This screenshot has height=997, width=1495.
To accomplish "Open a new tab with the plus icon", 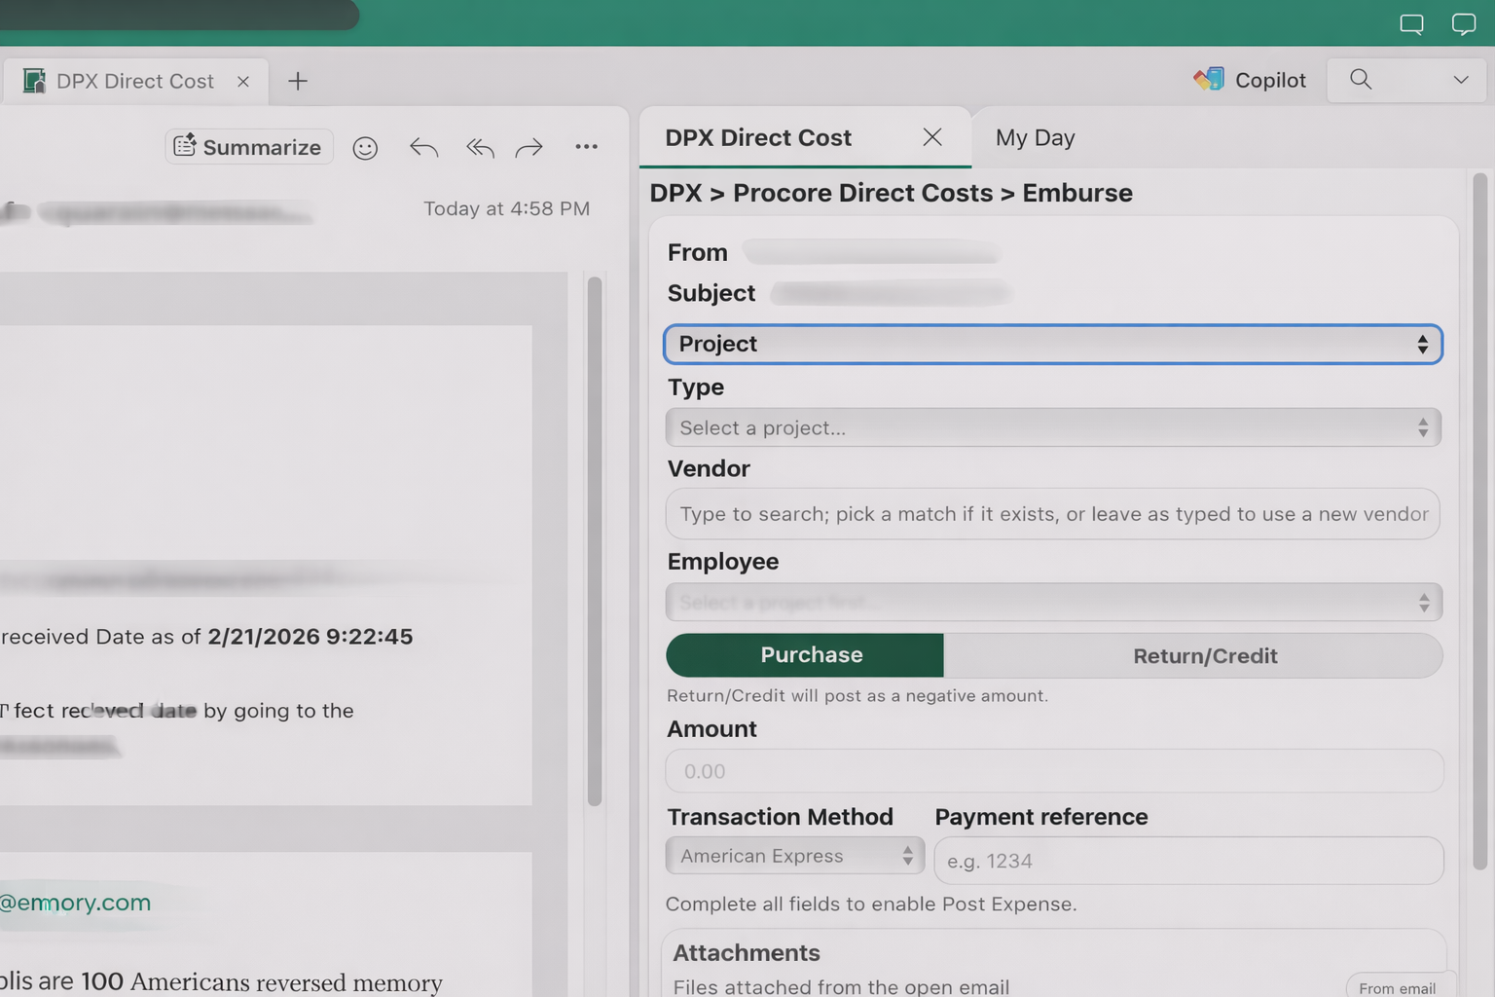I will [x=298, y=81].
